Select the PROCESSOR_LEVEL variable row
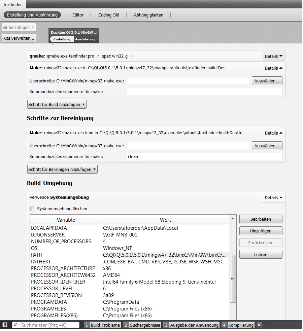 [x=129, y=289]
